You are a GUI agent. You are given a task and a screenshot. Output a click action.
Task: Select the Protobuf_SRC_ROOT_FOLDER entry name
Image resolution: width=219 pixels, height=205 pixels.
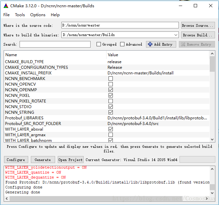(33, 124)
